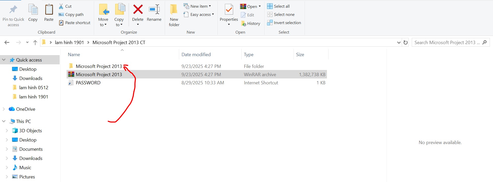Screen dimensions: 493x182
Task: Click the refresh icon beside address bar
Action: tap(406, 43)
